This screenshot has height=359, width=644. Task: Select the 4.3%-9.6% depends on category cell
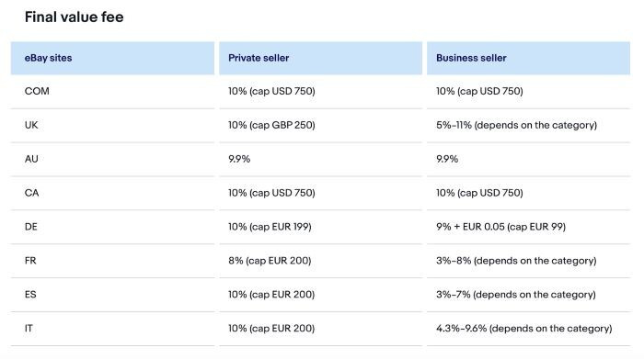tap(524, 329)
